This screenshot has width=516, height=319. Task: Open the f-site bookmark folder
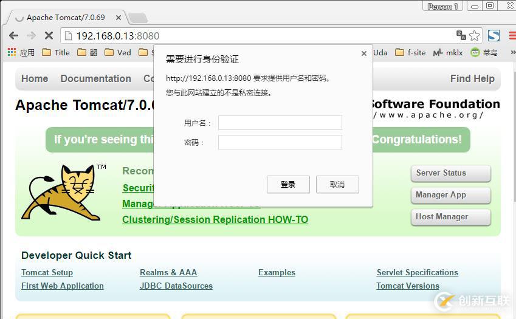(x=410, y=52)
